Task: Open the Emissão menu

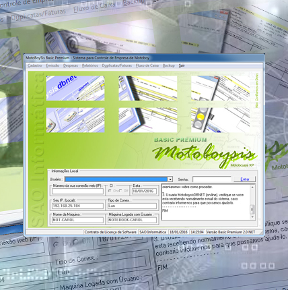Action: coord(52,65)
